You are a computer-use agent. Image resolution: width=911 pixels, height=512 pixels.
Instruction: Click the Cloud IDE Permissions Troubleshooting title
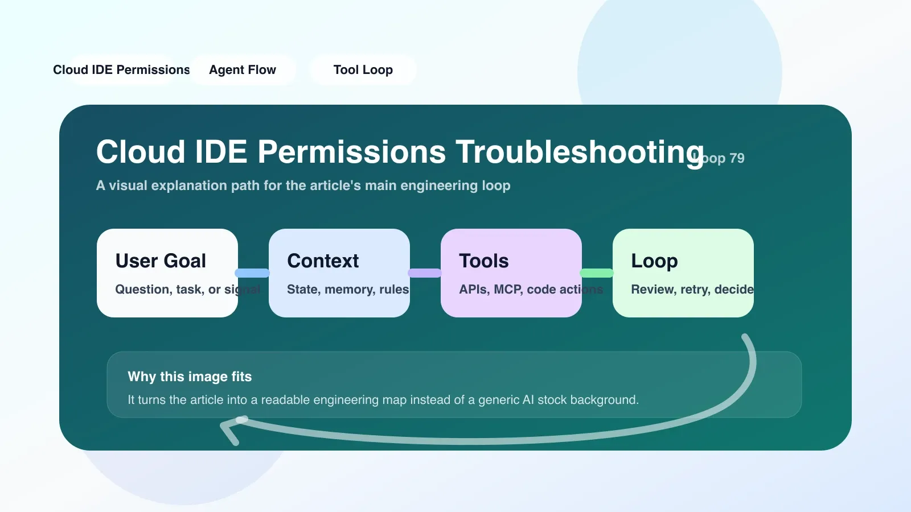point(400,152)
